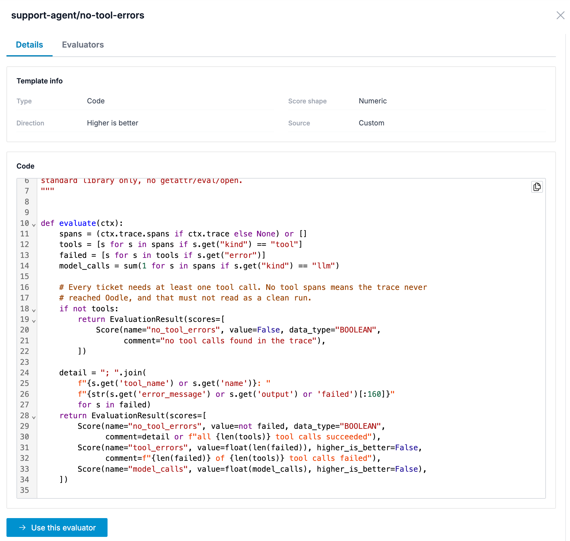Collapse the fold arrow at line 19

click(x=34, y=321)
